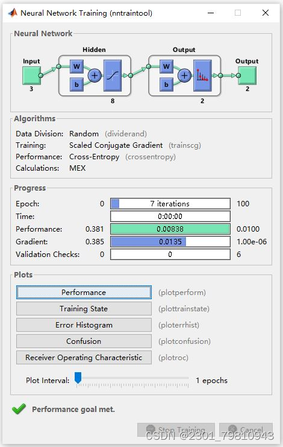Screen dimensions: 283x447
Task: Click the green Input block
Action: point(31,75)
